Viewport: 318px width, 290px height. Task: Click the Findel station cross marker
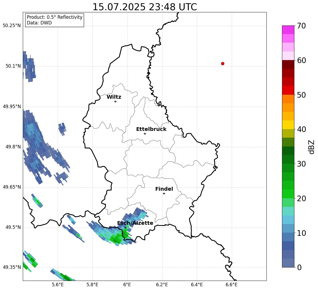pyautogui.click(x=164, y=194)
